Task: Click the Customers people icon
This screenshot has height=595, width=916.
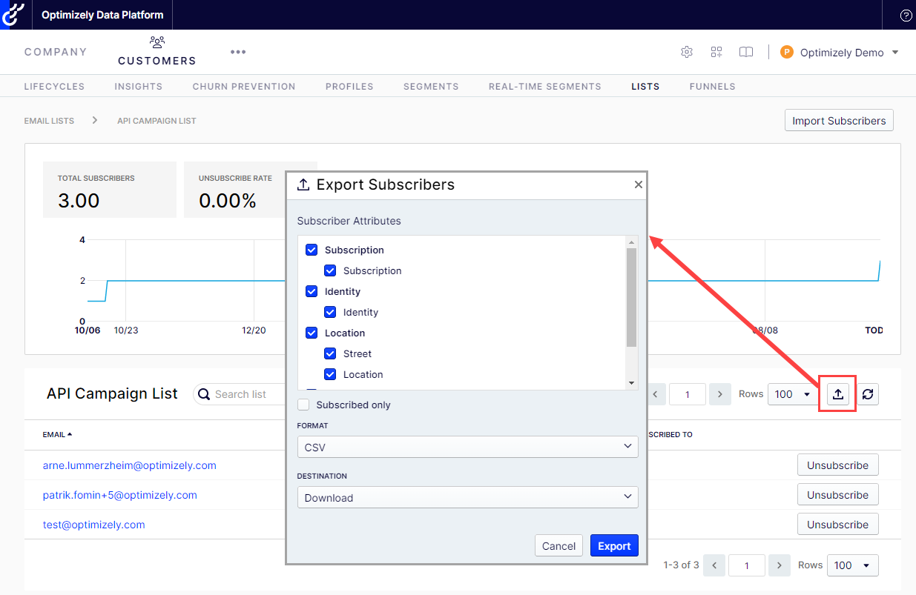Action: pos(156,42)
